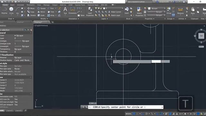The width and height of the screenshot is (206, 116).
Task: Open command line customize wrench
Action: (x=86, y=107)
